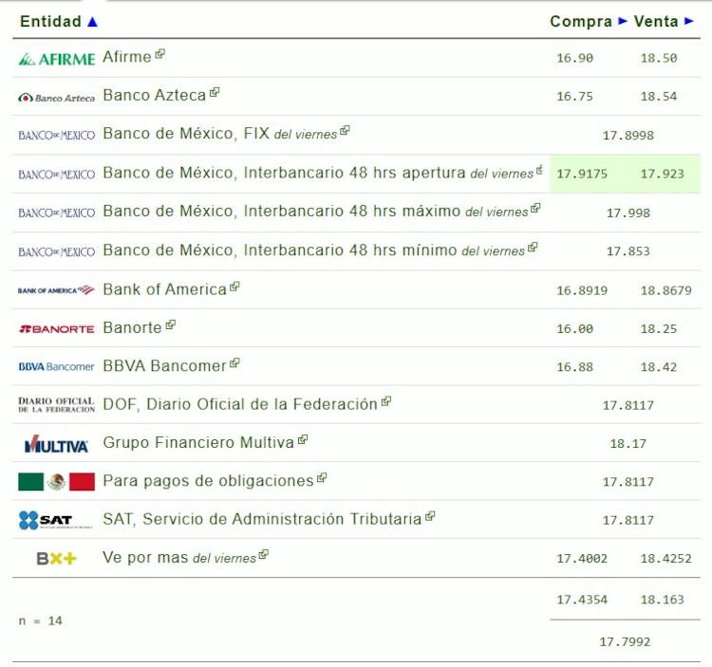Open Interbancario 48 hrs máximo link
712x667 pixels.
[315, 212]
